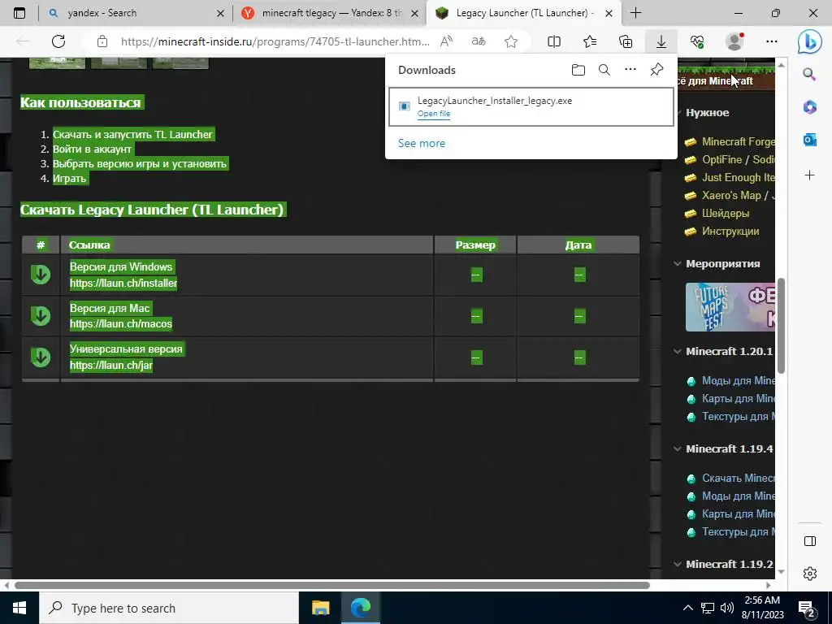Toggle split screen view icon
The image size is (832, 624).
[554, 41]
